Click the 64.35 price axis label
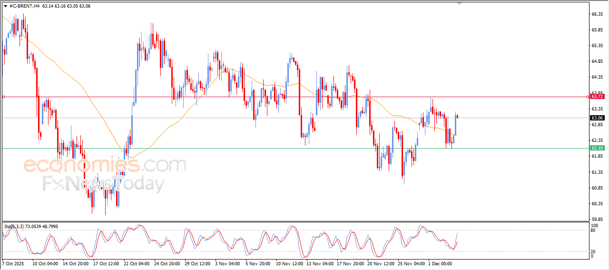Image resolution: width=609 pixels, height=270 pixels. 597,77
